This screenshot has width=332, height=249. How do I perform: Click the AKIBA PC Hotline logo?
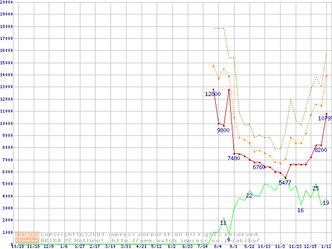(27, 237)
